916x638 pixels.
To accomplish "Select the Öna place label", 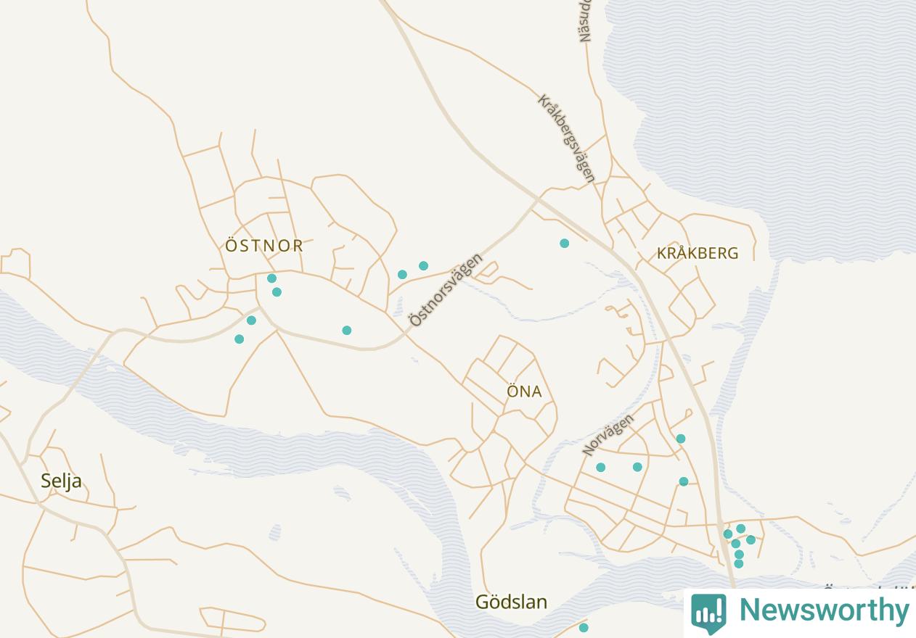I will pyautogui.click(x=524, y=391).
